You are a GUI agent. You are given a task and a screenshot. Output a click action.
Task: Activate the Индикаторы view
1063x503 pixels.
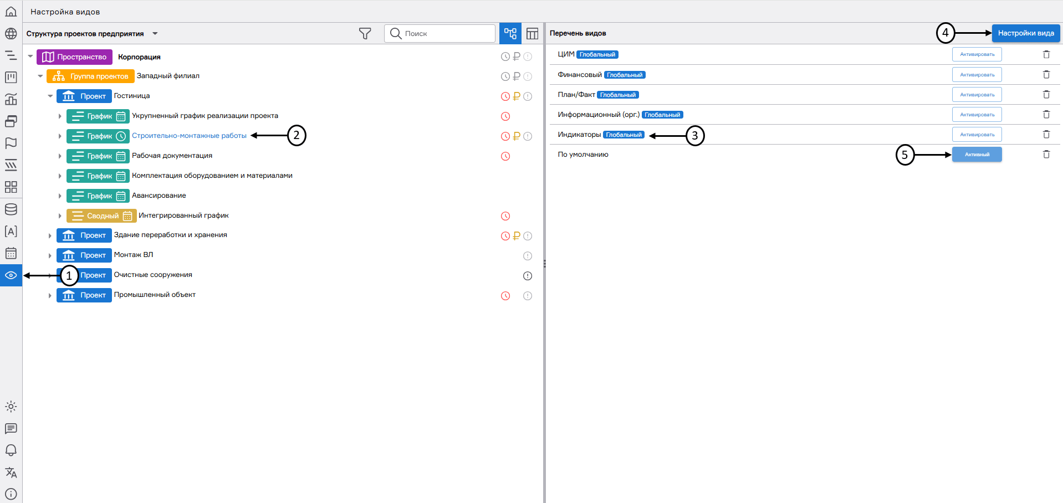[977, 135]
